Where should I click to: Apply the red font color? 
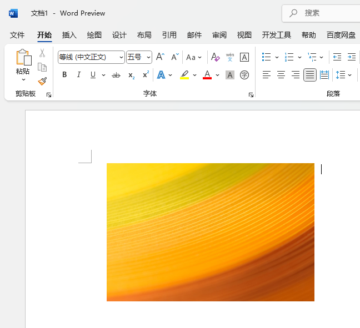tap(207, 75)
